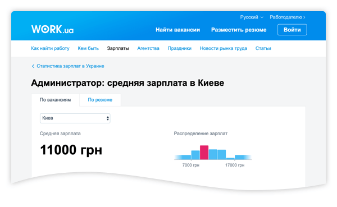Click the WORK.ua logo
The height and width of the screenshot is (207, 337).
[x=52, y=29]
